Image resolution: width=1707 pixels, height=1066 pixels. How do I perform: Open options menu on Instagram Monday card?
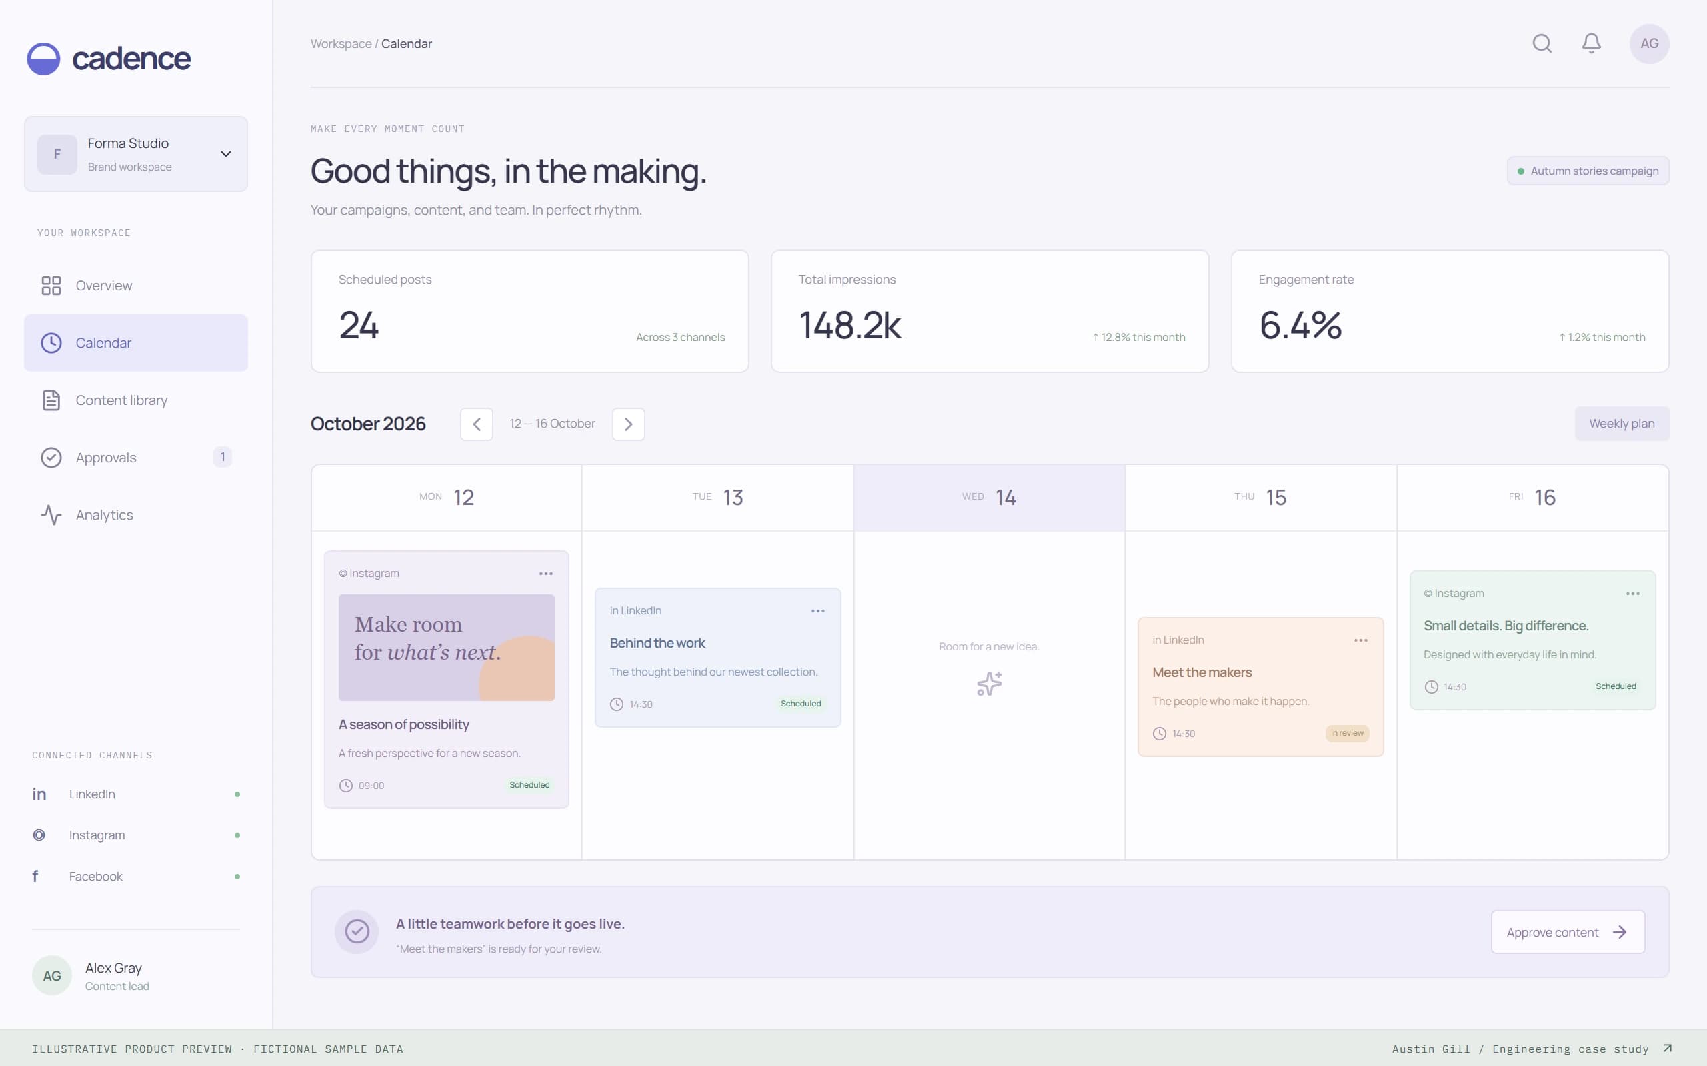point(546,574)
